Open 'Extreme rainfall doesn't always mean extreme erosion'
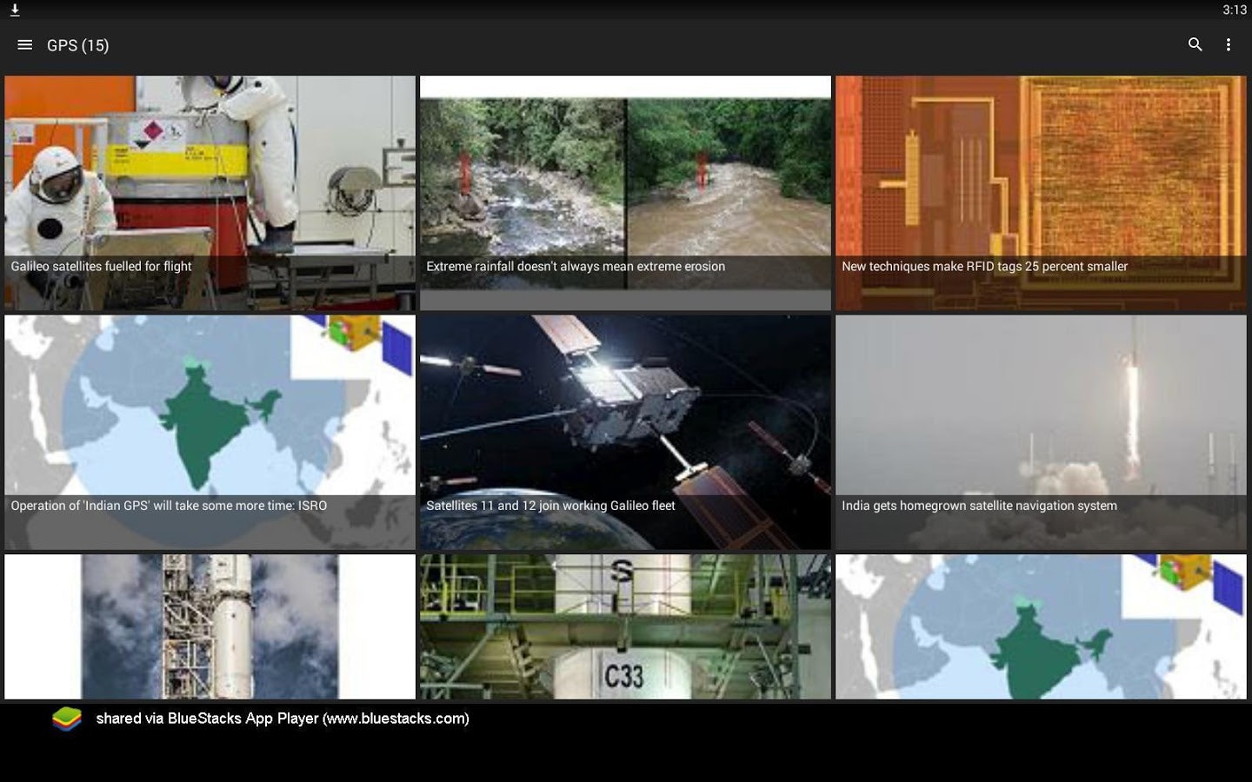1252x782 pixels. pyautogui.click(x=624, y=193)
